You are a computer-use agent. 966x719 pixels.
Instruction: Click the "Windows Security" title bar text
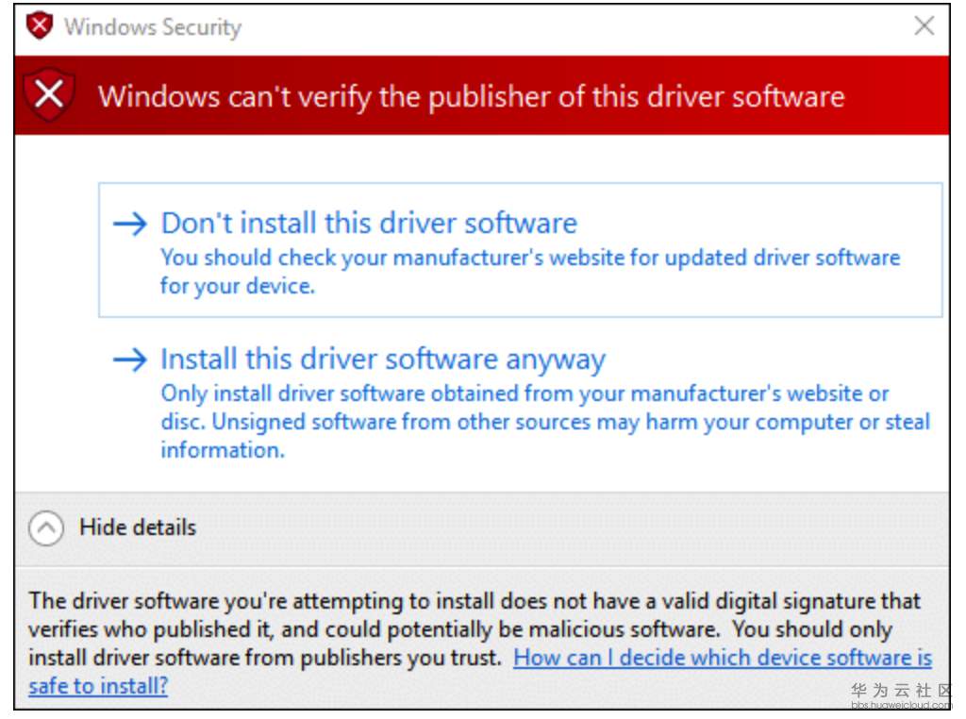(153, 27)
